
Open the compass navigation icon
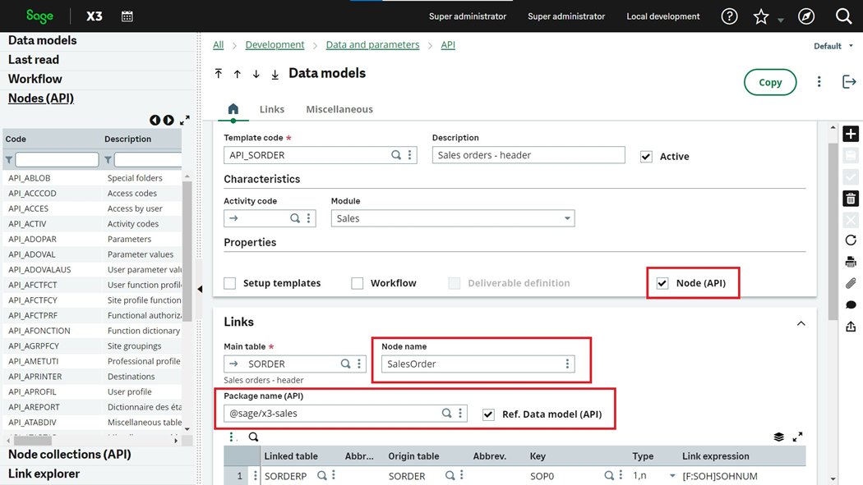click(x=806, y=16)
